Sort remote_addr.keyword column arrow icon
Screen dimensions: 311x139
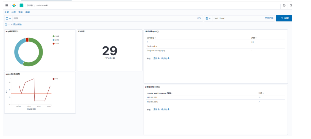pos(172,93)
